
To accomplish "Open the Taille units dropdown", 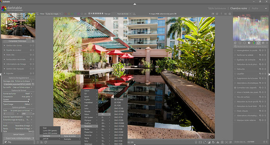I will point(18,111).
